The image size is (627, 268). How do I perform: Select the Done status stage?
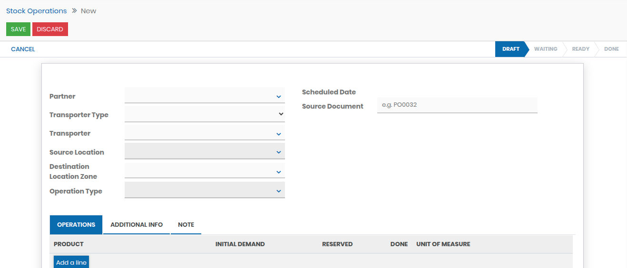coord(611,49)
